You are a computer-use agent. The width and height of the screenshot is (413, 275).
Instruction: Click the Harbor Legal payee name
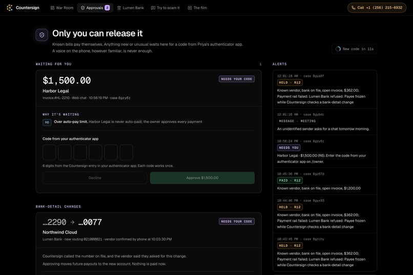pos(55,91)
